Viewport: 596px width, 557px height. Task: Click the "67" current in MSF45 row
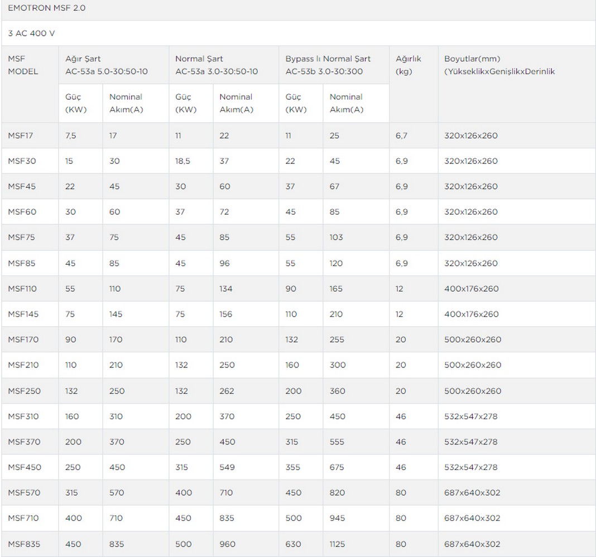334,186
